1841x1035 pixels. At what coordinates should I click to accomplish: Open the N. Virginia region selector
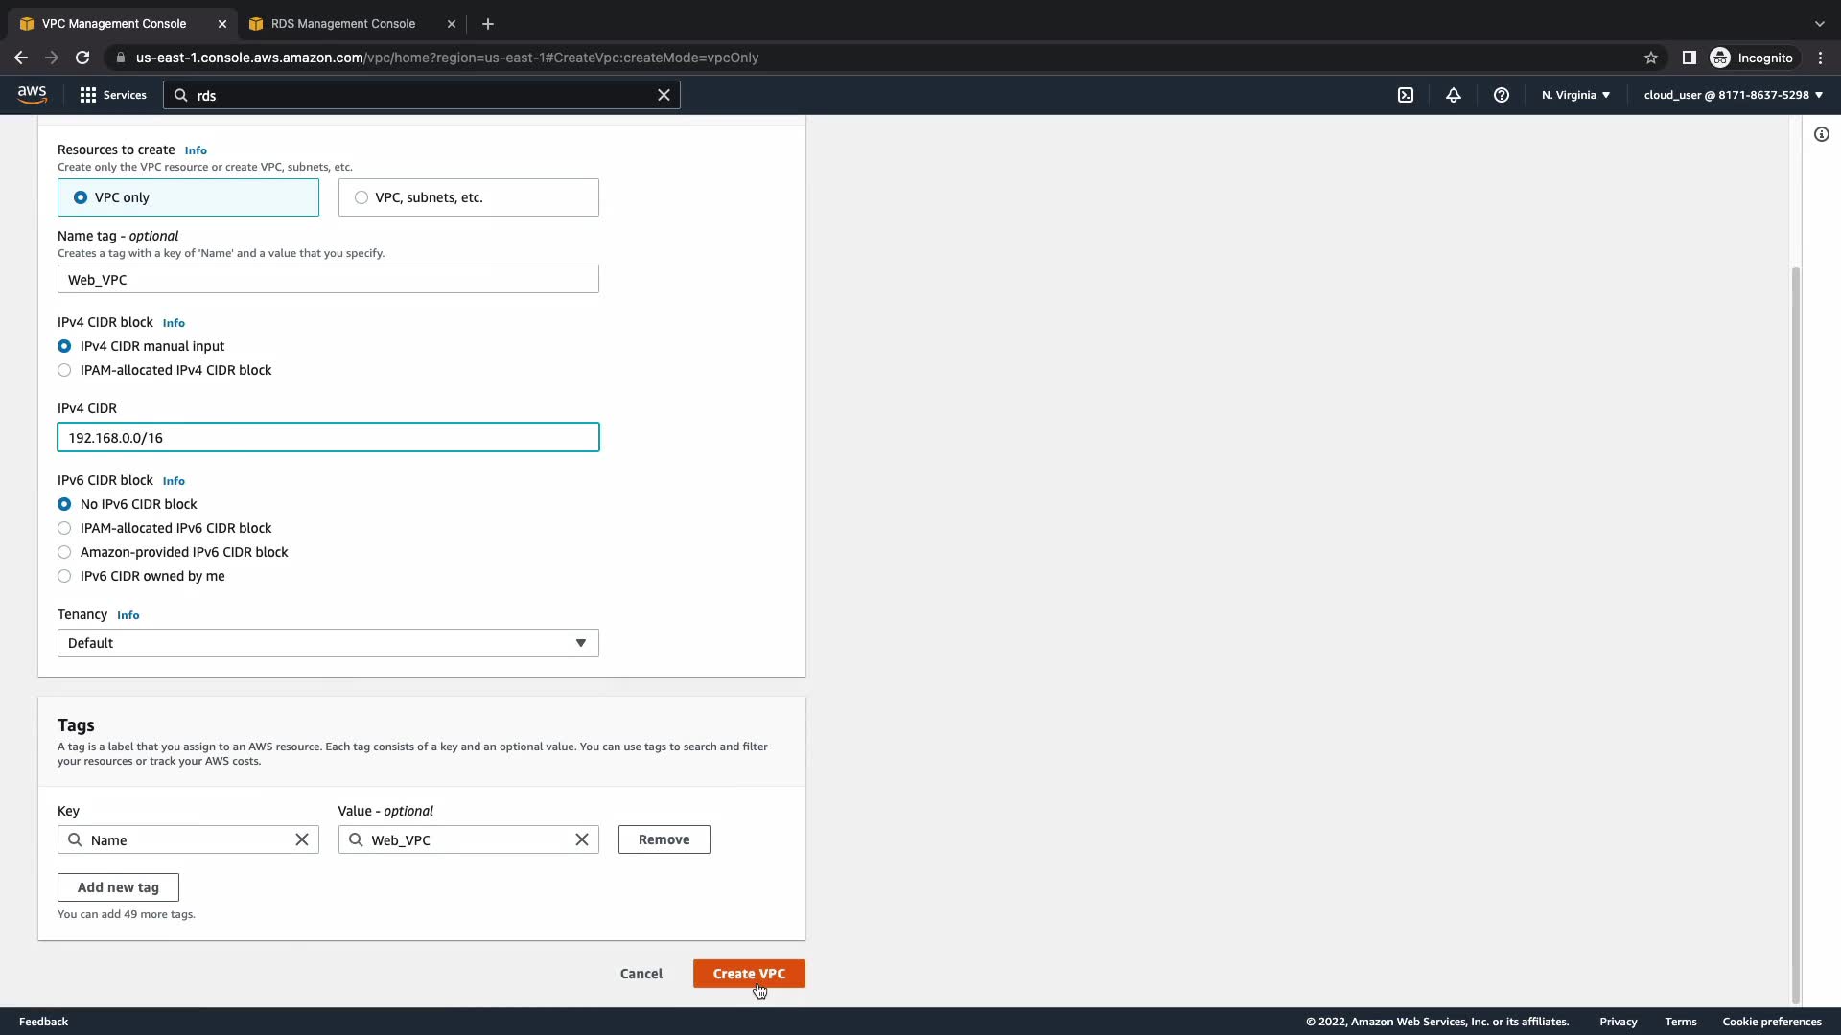[x=1575, y=95]
